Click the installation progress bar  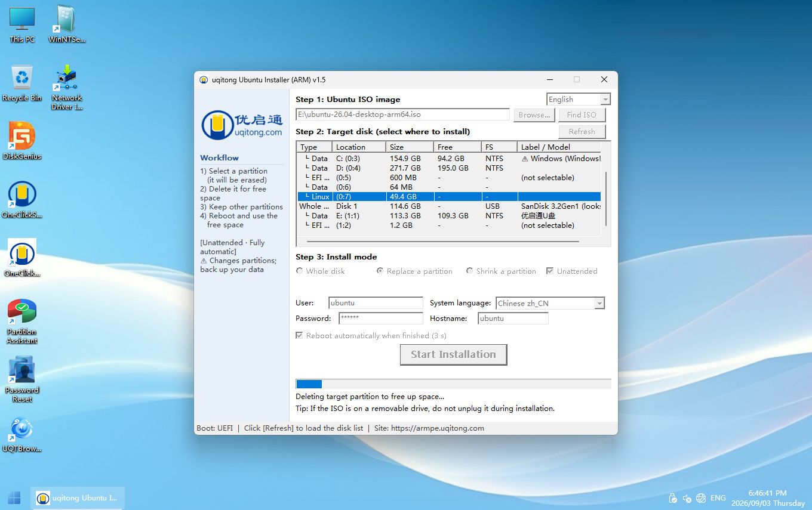pos(453,384)
